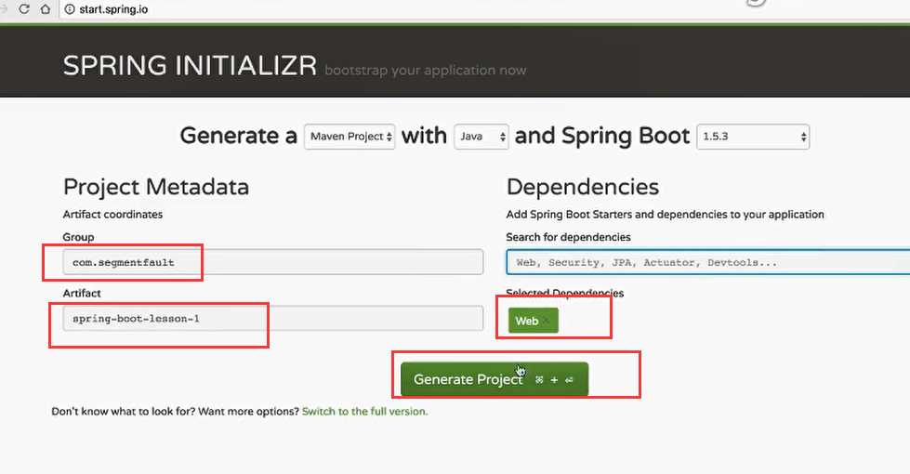Open the Java language dropdown

click(x=481, y=137)
